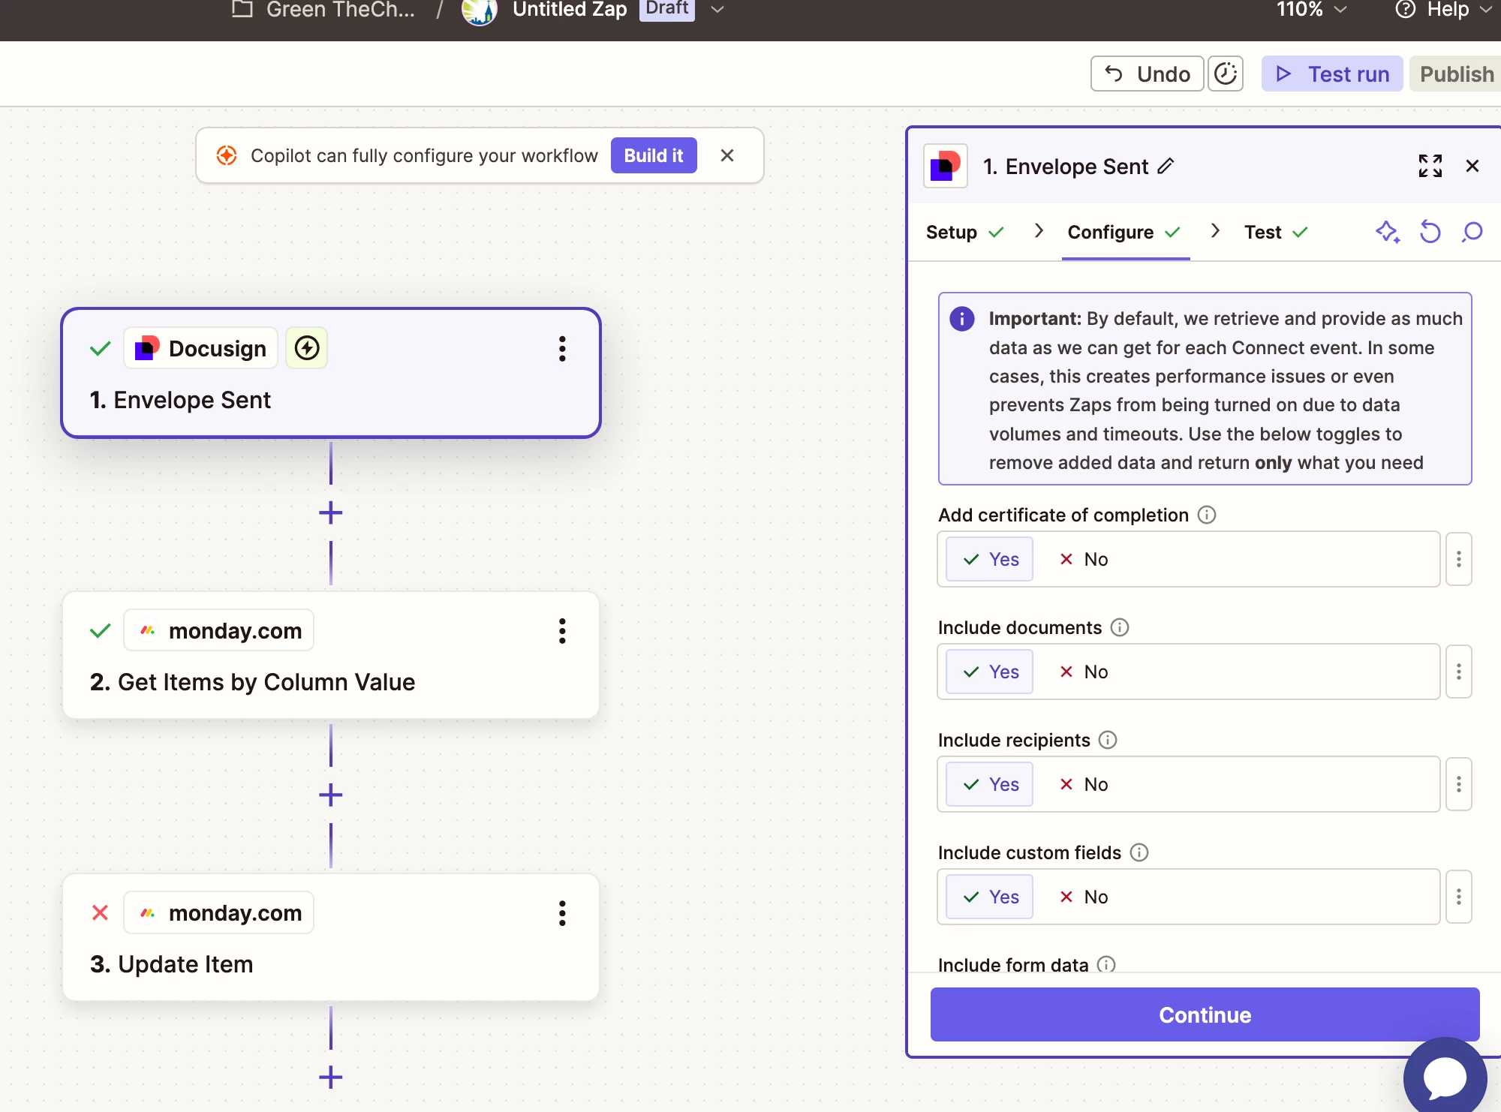Click the Continue button
Viewport: 1501px width, 1112px height.
1205,1014
